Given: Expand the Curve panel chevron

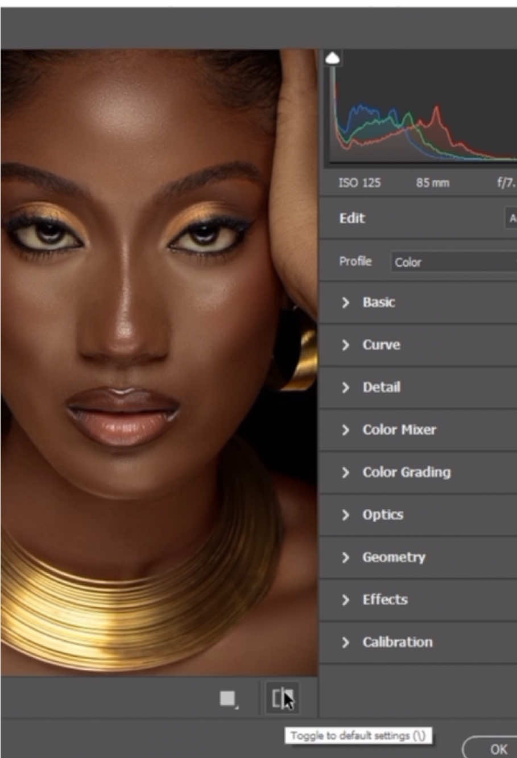Looking at the screenshot, I should [345, 345].
